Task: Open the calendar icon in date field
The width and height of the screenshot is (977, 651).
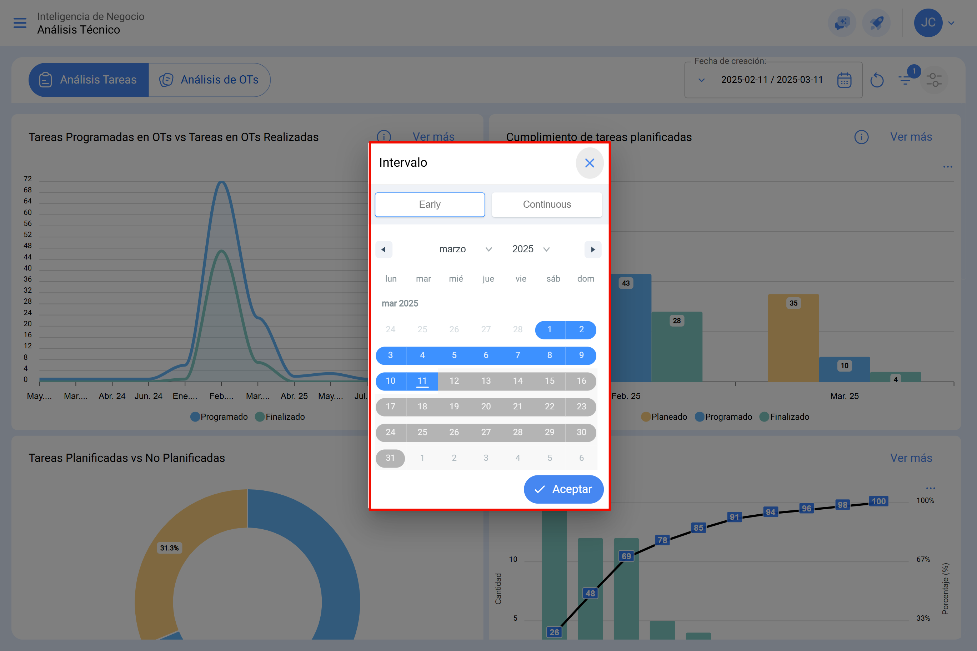Action: click(844, 80)
